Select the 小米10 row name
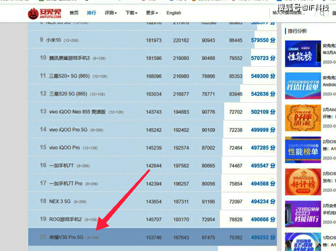The image size is (336, 251). coord(53,40)
